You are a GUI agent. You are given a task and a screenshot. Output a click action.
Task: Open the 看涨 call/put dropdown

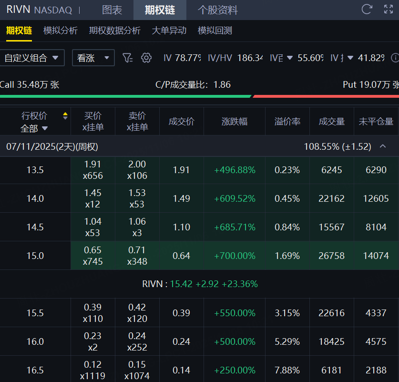click(x=93, y=58)
